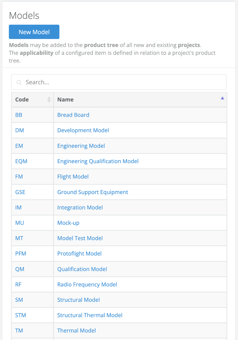This screenshot has height=340, width=238.
Task: Open the Radio Frequency Model
Action: (87, 285)
